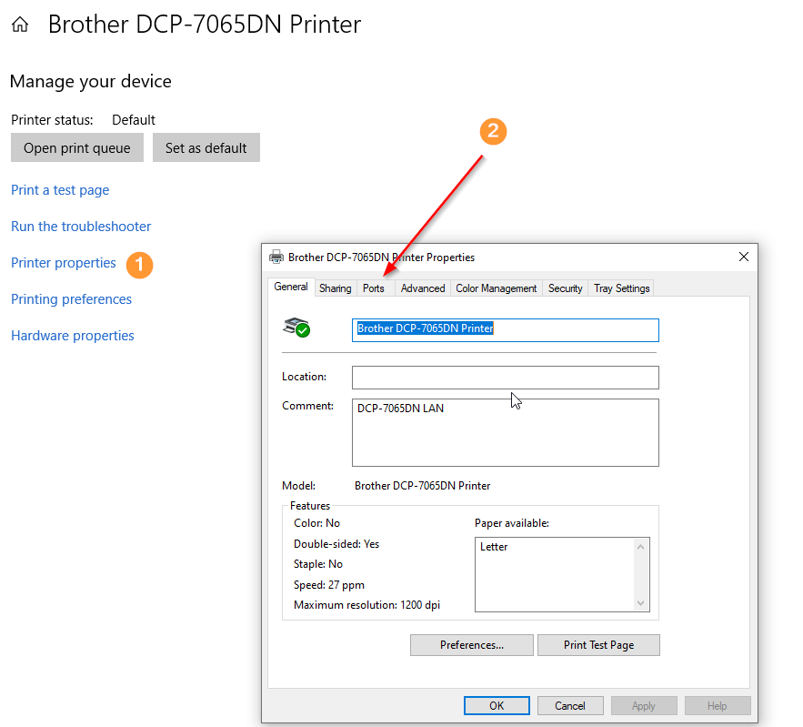803x727 pixels.
Task: Open Hardware properties link
Action: (72, 336)
